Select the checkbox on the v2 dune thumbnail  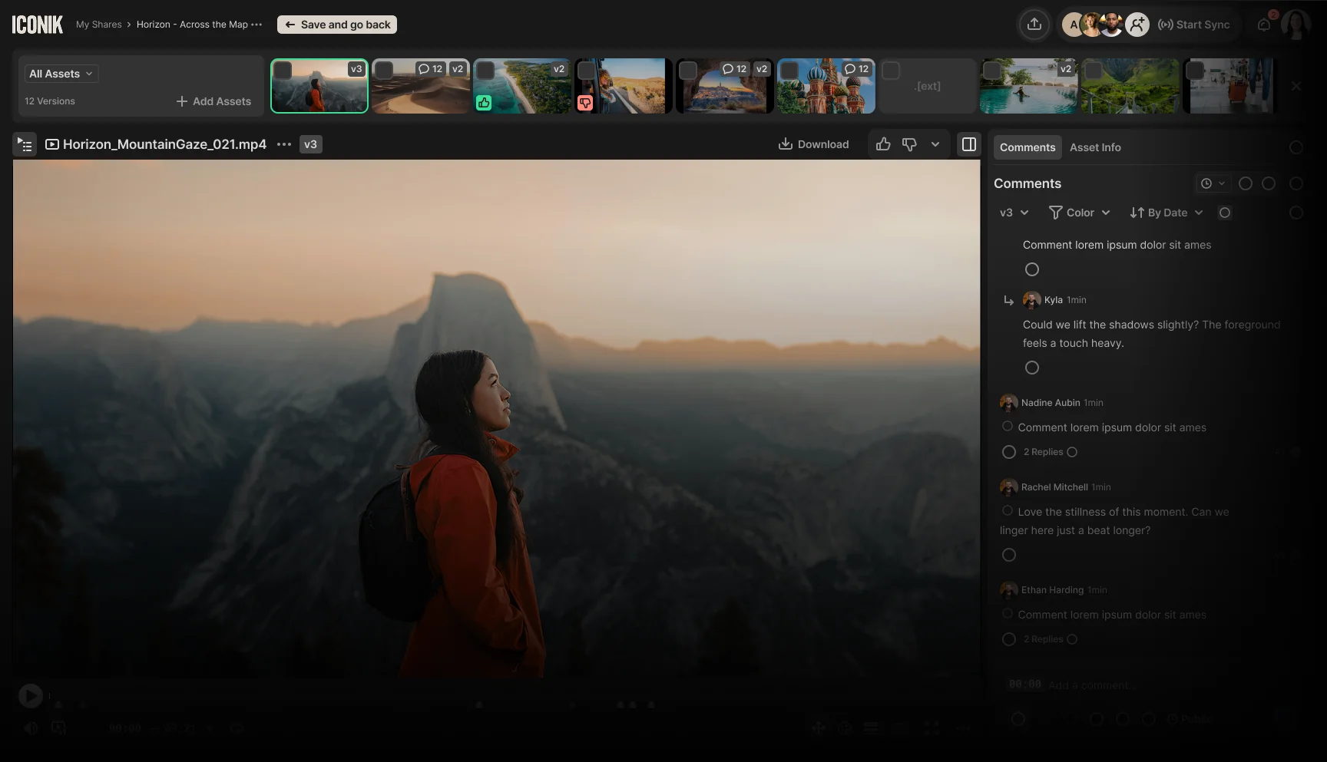[x=386, y=71]
